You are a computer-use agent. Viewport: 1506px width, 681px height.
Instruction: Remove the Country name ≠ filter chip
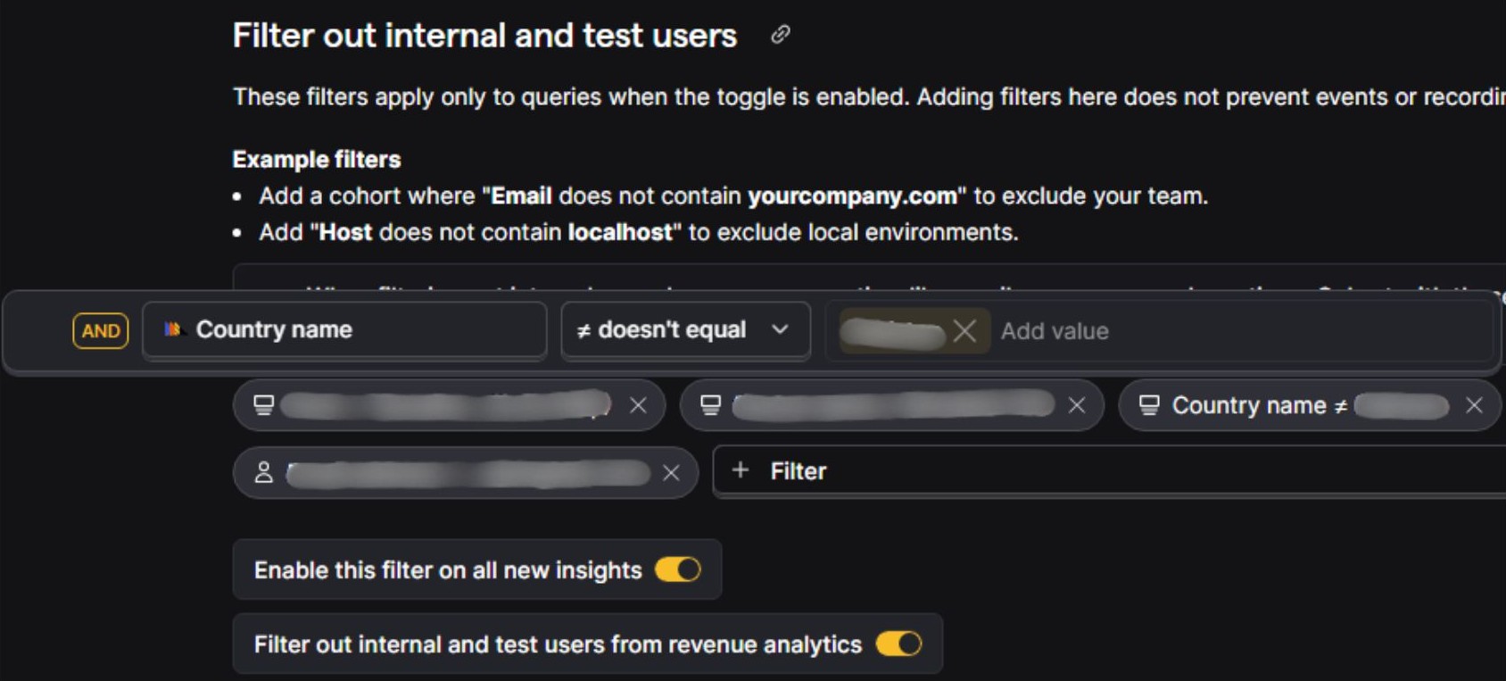pos(1474,405)
